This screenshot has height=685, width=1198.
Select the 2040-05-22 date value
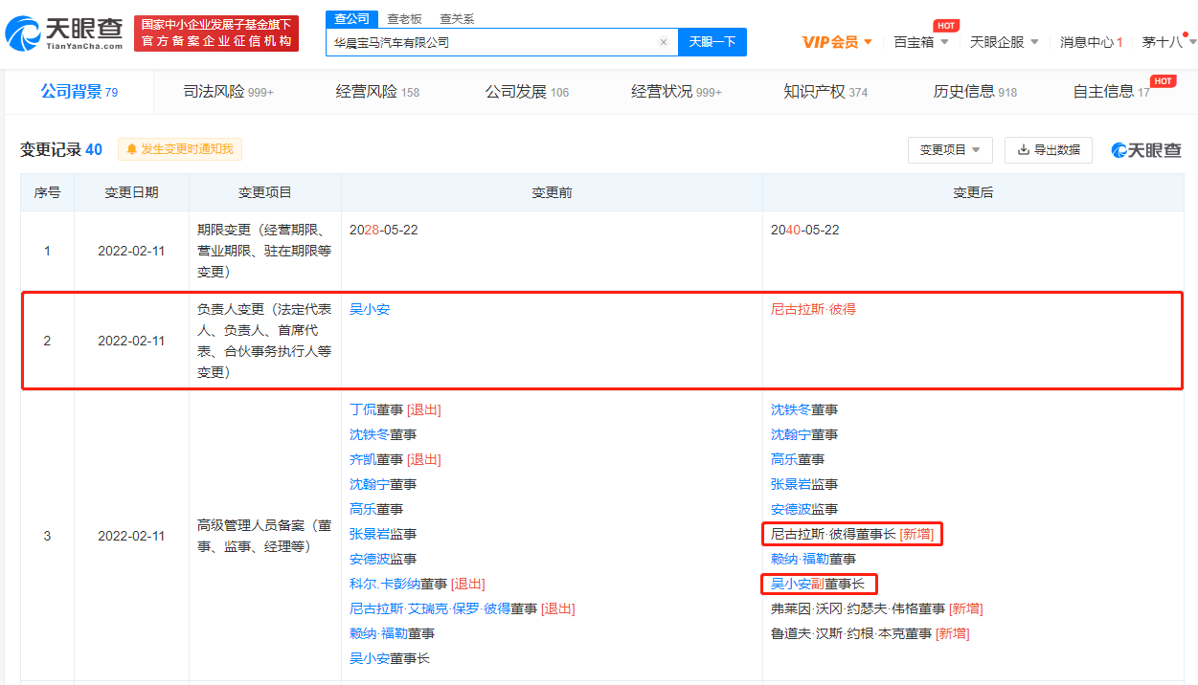click(805, 231)
